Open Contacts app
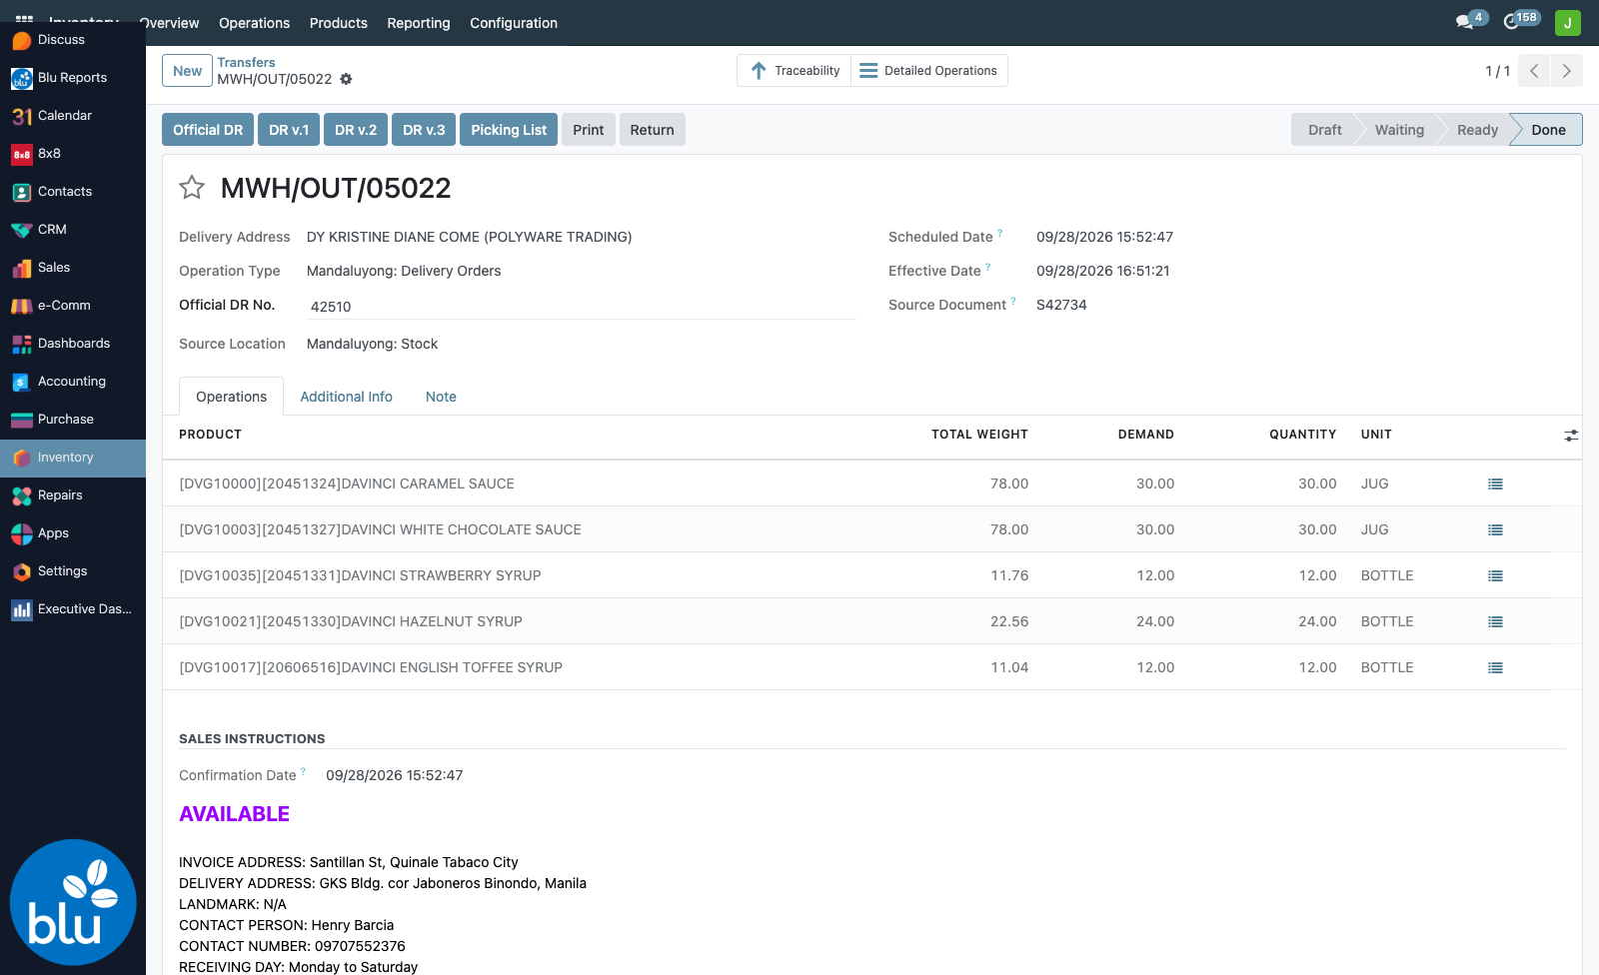 (73, 192)
